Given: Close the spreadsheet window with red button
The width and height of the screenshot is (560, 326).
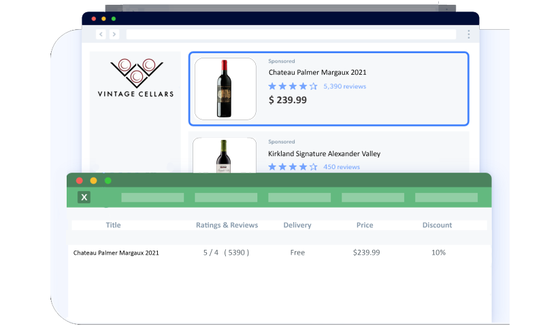Looking at the screenshot, I should [x=80, y=181].
